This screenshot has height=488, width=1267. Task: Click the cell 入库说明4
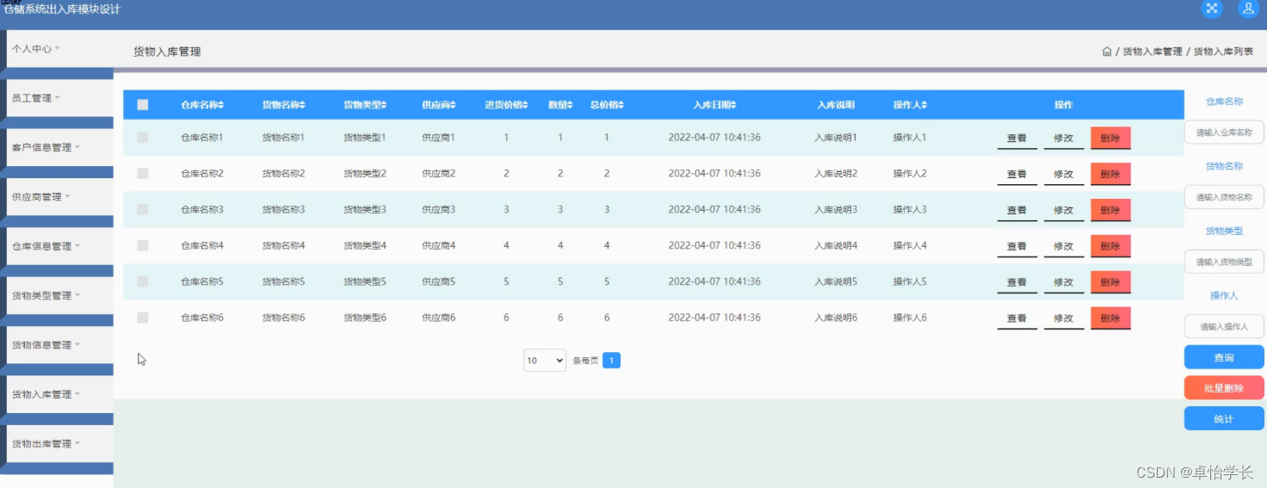point(836,245)
